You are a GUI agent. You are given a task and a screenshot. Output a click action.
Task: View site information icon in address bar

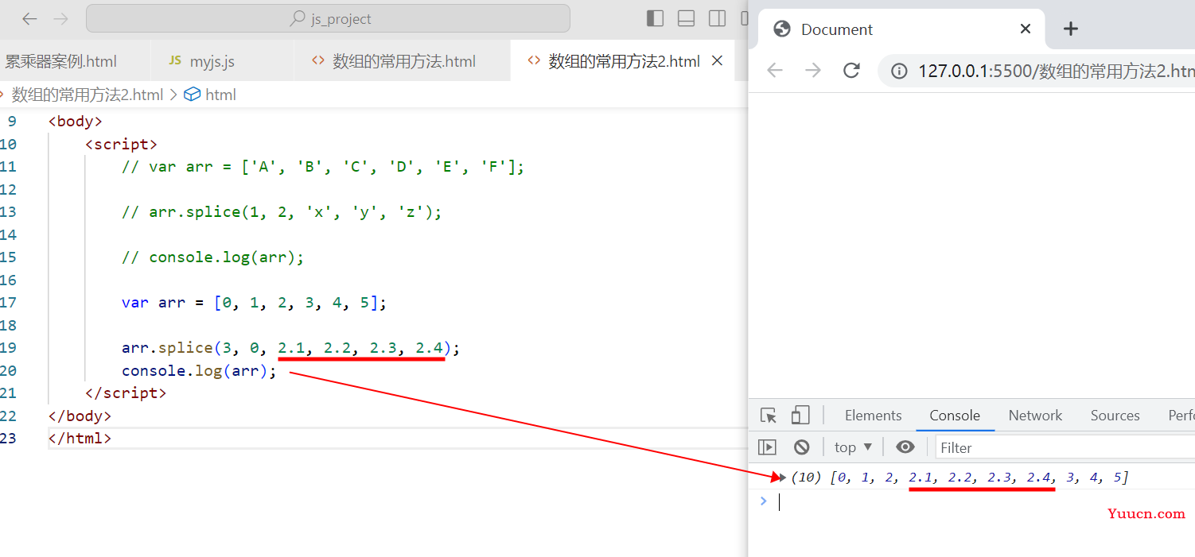[x=899, y=71]
